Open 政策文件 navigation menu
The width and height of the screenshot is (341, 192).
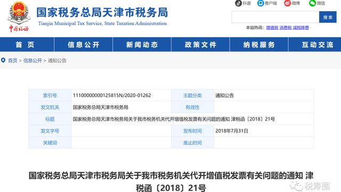200,45
